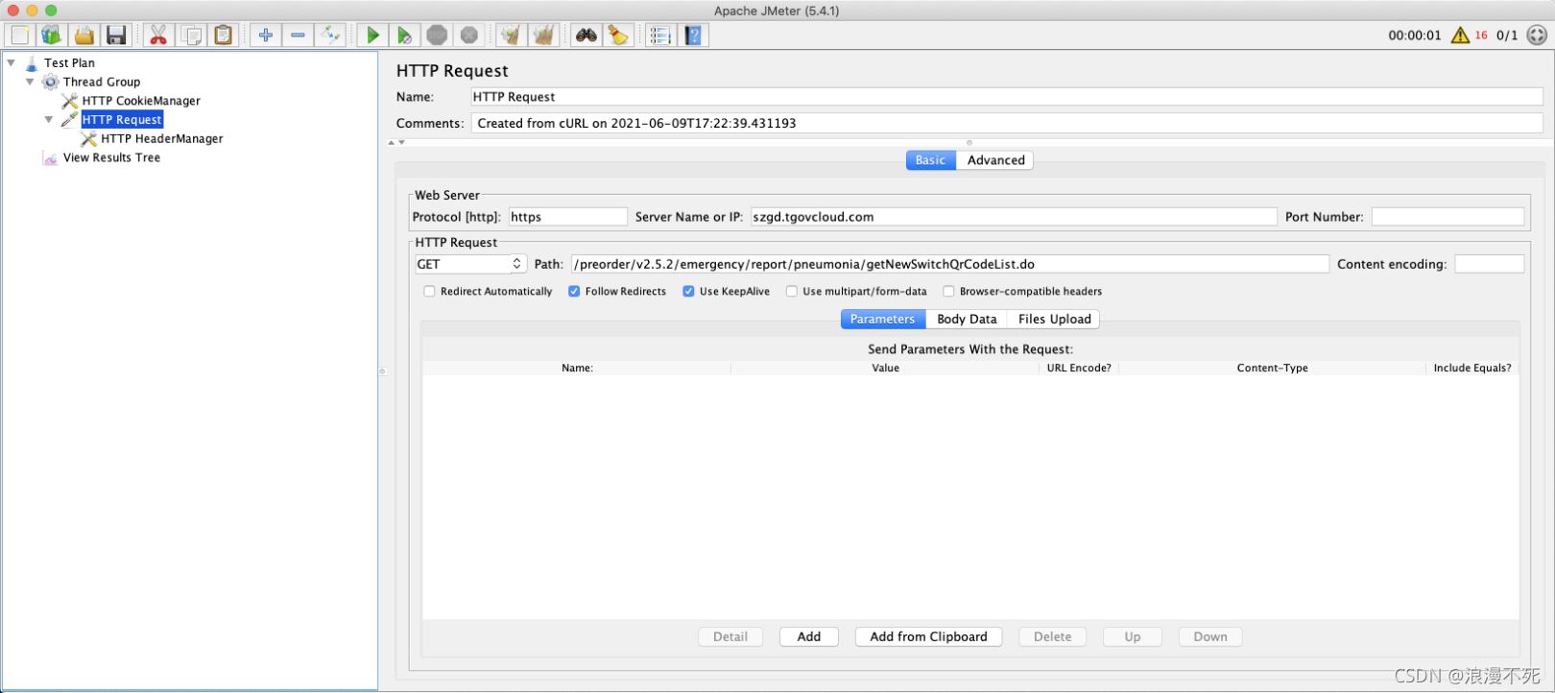
Task: Enable Browser-compatible headers
Action: pyautogui.click(x=948, y=292)
